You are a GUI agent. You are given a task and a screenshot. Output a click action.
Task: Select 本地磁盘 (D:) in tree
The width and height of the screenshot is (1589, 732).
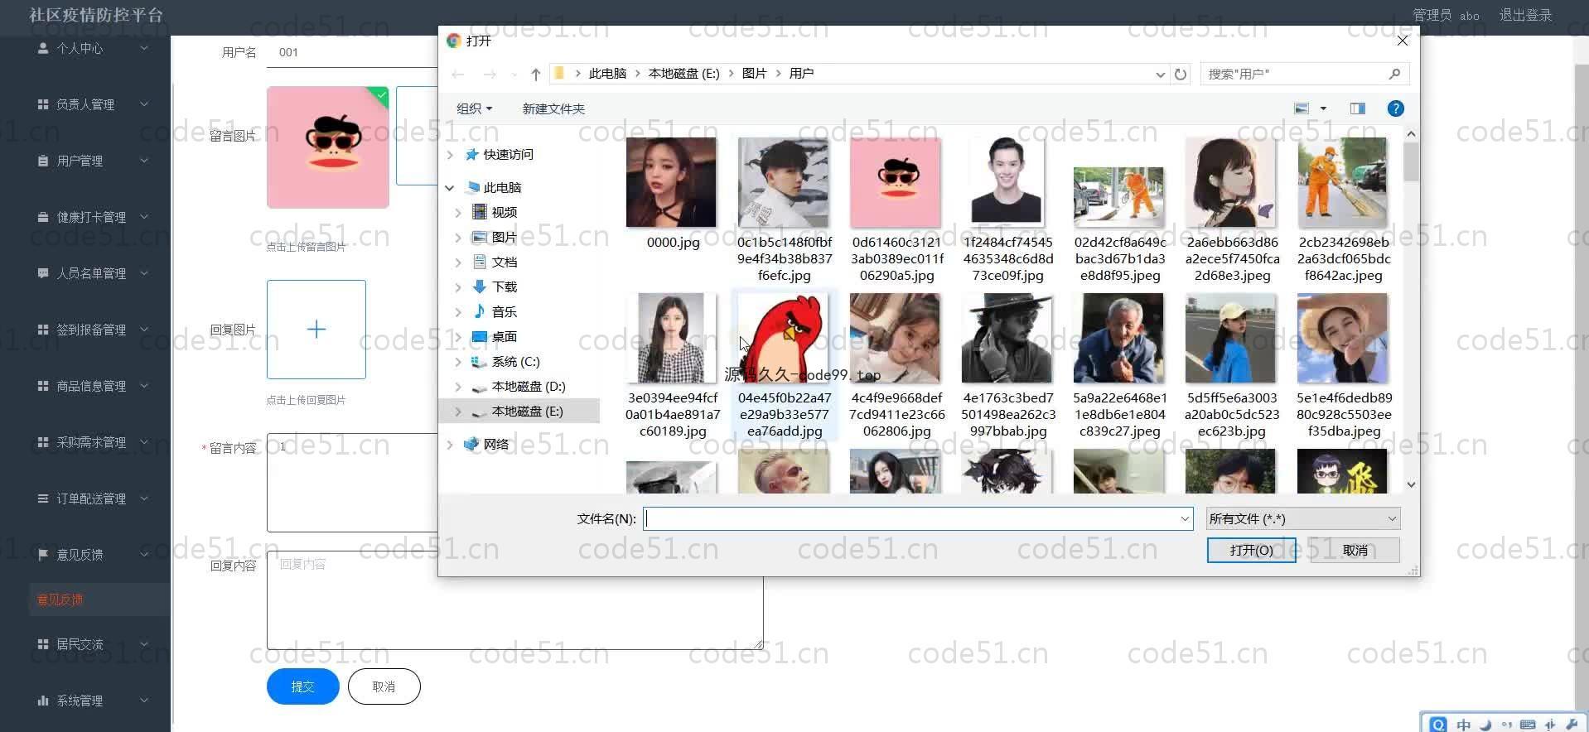coord(528,387)
